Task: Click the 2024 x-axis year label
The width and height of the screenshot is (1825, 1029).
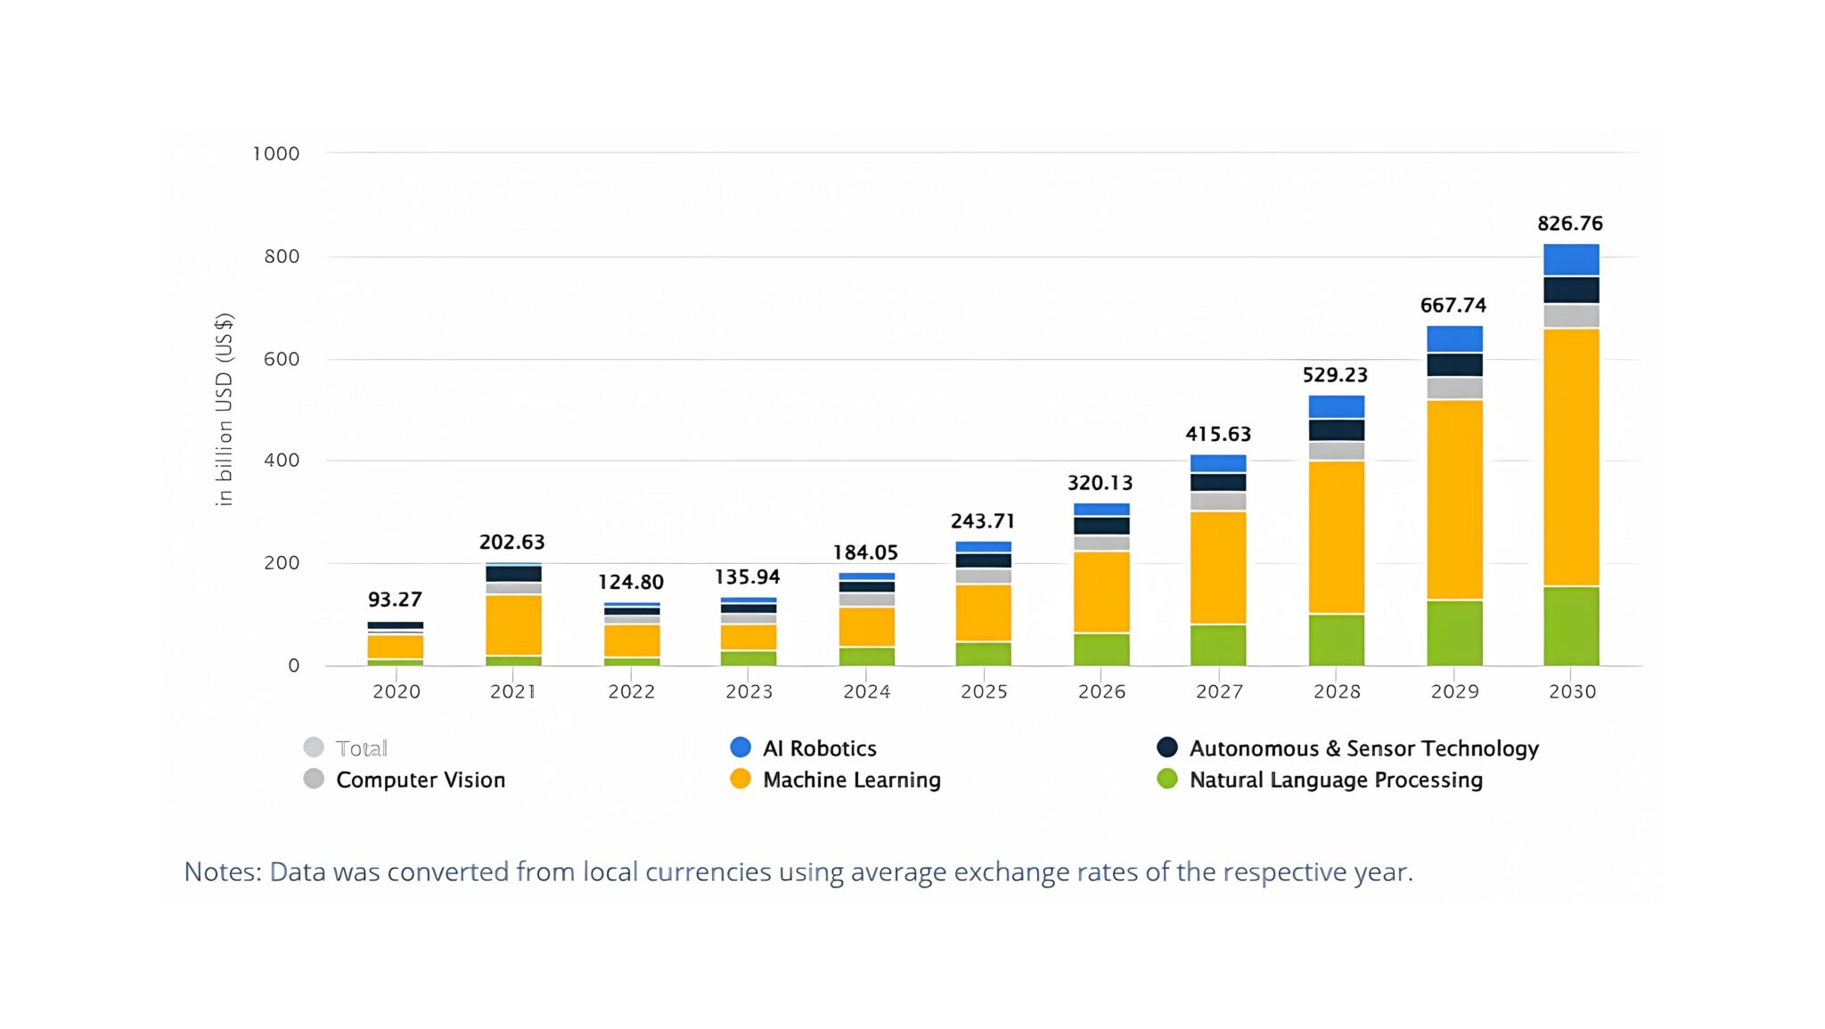Action: tap(866, 691)
